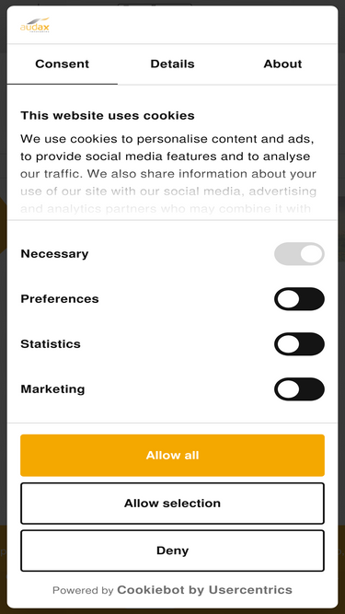Select the About tab
The width and height of the screenshot is (345, 614).
tap(282, 64)
